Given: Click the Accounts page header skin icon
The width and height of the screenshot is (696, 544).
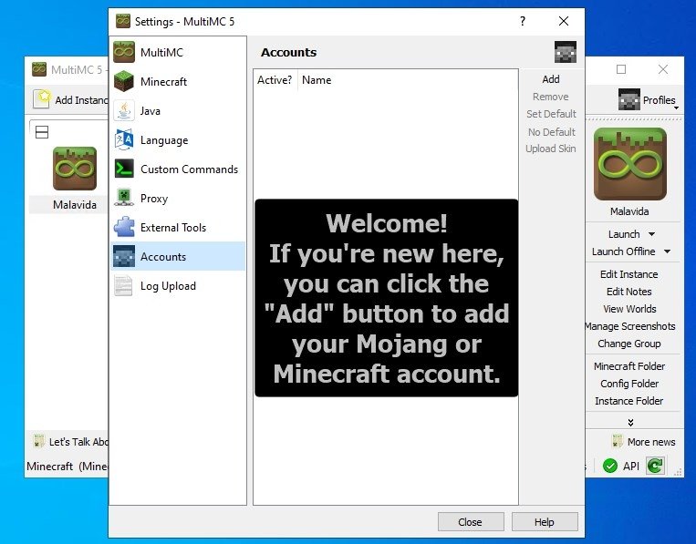Looking at the screenshot, I should tap(566, 52).
